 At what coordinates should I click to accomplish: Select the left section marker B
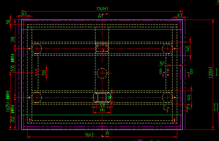click(160, 71)
